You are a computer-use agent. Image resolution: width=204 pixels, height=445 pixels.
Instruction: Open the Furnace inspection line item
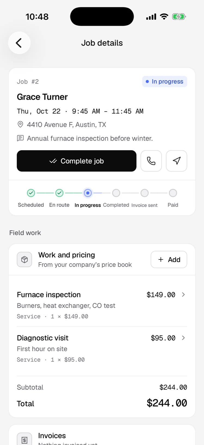pyautogui.click(x=102, y=305)
